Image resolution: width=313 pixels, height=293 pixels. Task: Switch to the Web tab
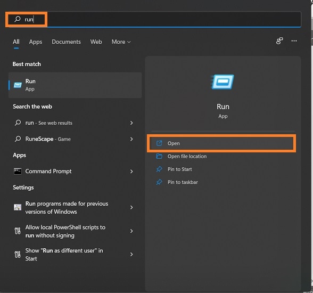point(96,42)
